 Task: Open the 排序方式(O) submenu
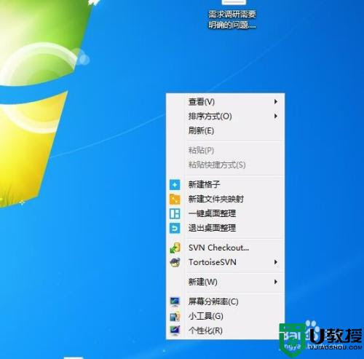click(x=225, y=117)
